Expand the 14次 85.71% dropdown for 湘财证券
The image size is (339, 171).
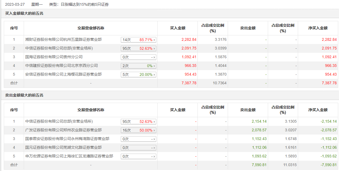139,40
